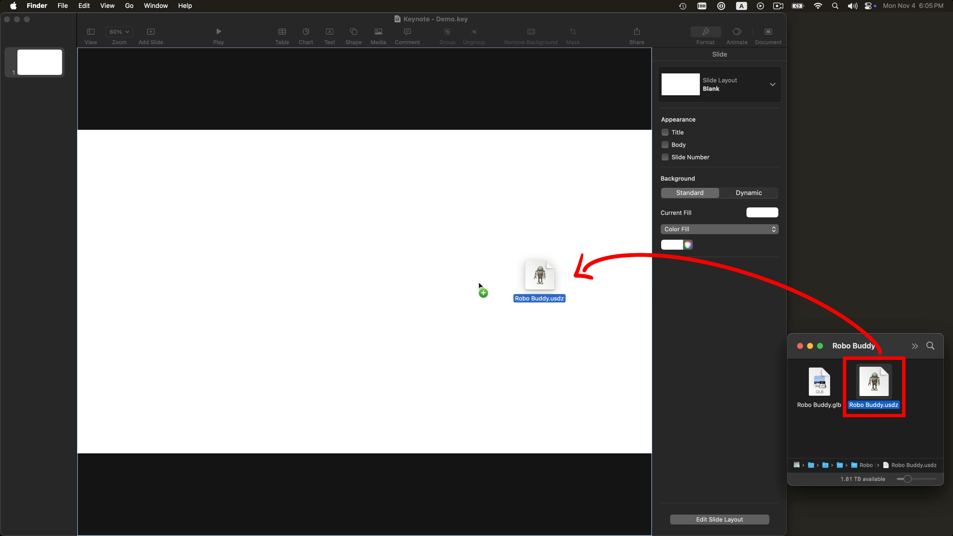Expand the Slide Layout options
953x536 pixels.
[772, 84]
